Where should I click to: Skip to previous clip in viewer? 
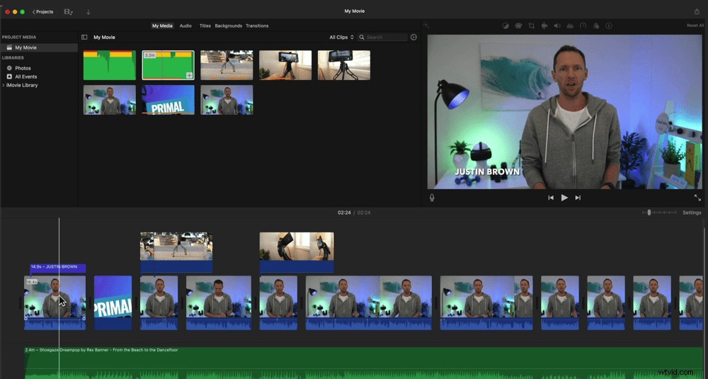tap(551, 198)
